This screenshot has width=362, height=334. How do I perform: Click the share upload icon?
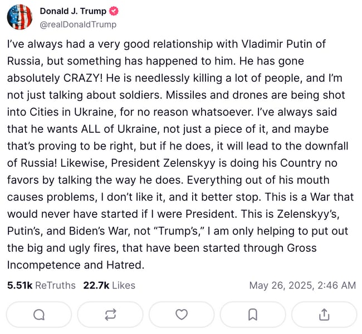[324, 315]
